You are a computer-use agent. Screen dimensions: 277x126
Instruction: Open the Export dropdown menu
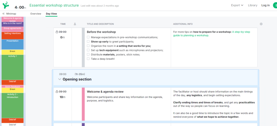237,5
